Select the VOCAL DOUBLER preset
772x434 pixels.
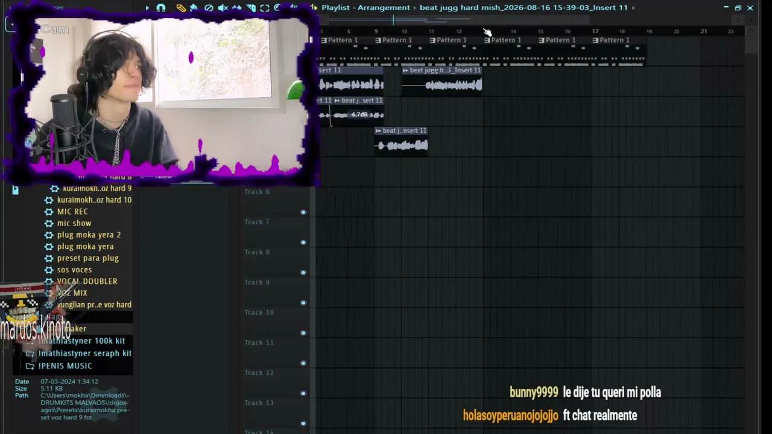click(87, 281)
